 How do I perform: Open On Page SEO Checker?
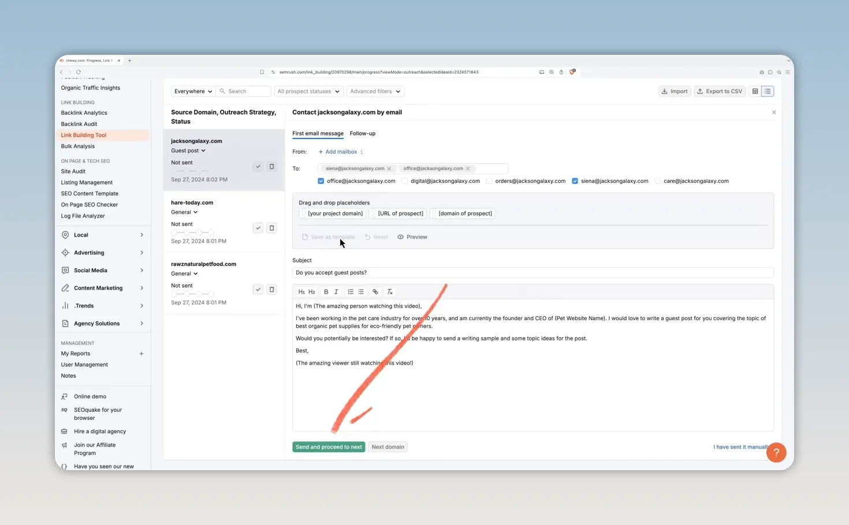(90, 205)
